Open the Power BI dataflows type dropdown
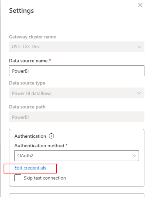149x197 pixels. (x=77, y=93)
